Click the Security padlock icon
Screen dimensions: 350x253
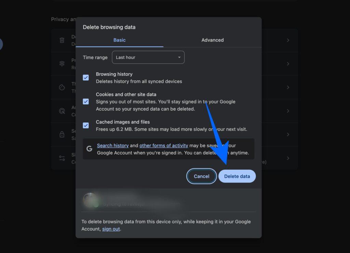coord(62,134)
